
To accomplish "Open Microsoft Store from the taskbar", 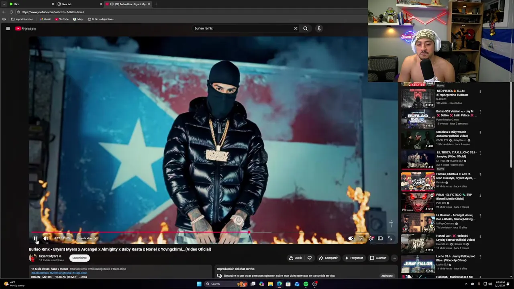I will point(288,284).
